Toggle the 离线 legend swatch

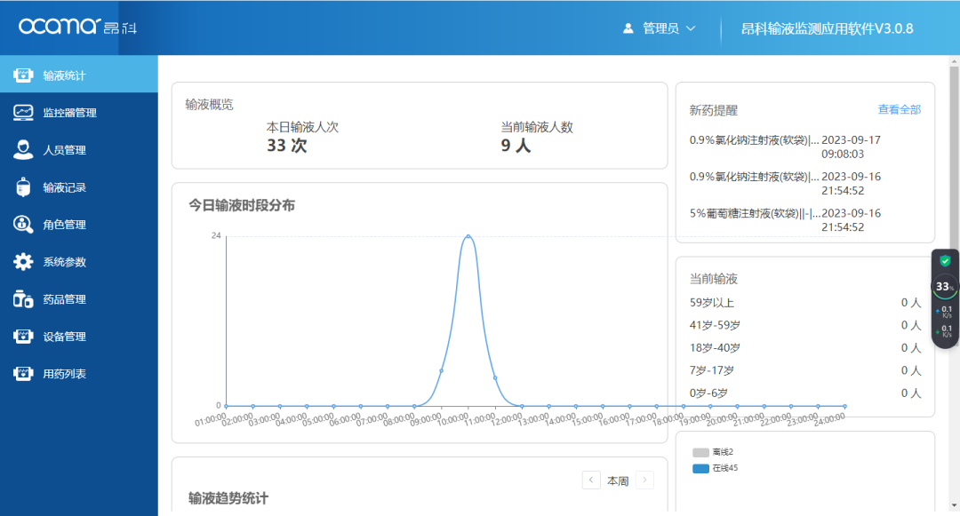pos(701,452)
